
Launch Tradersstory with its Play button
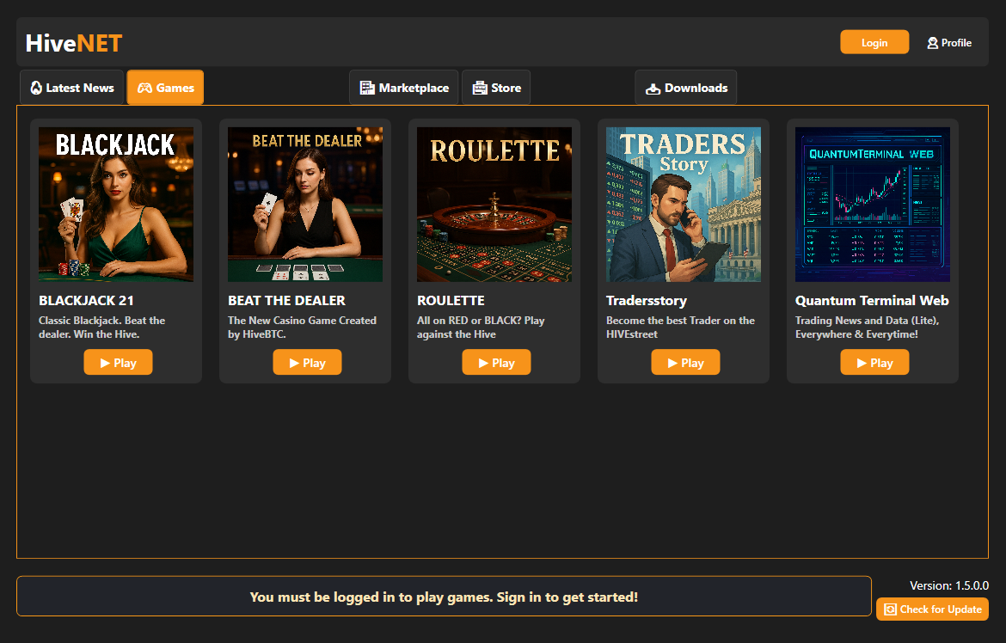coord(685,363)
